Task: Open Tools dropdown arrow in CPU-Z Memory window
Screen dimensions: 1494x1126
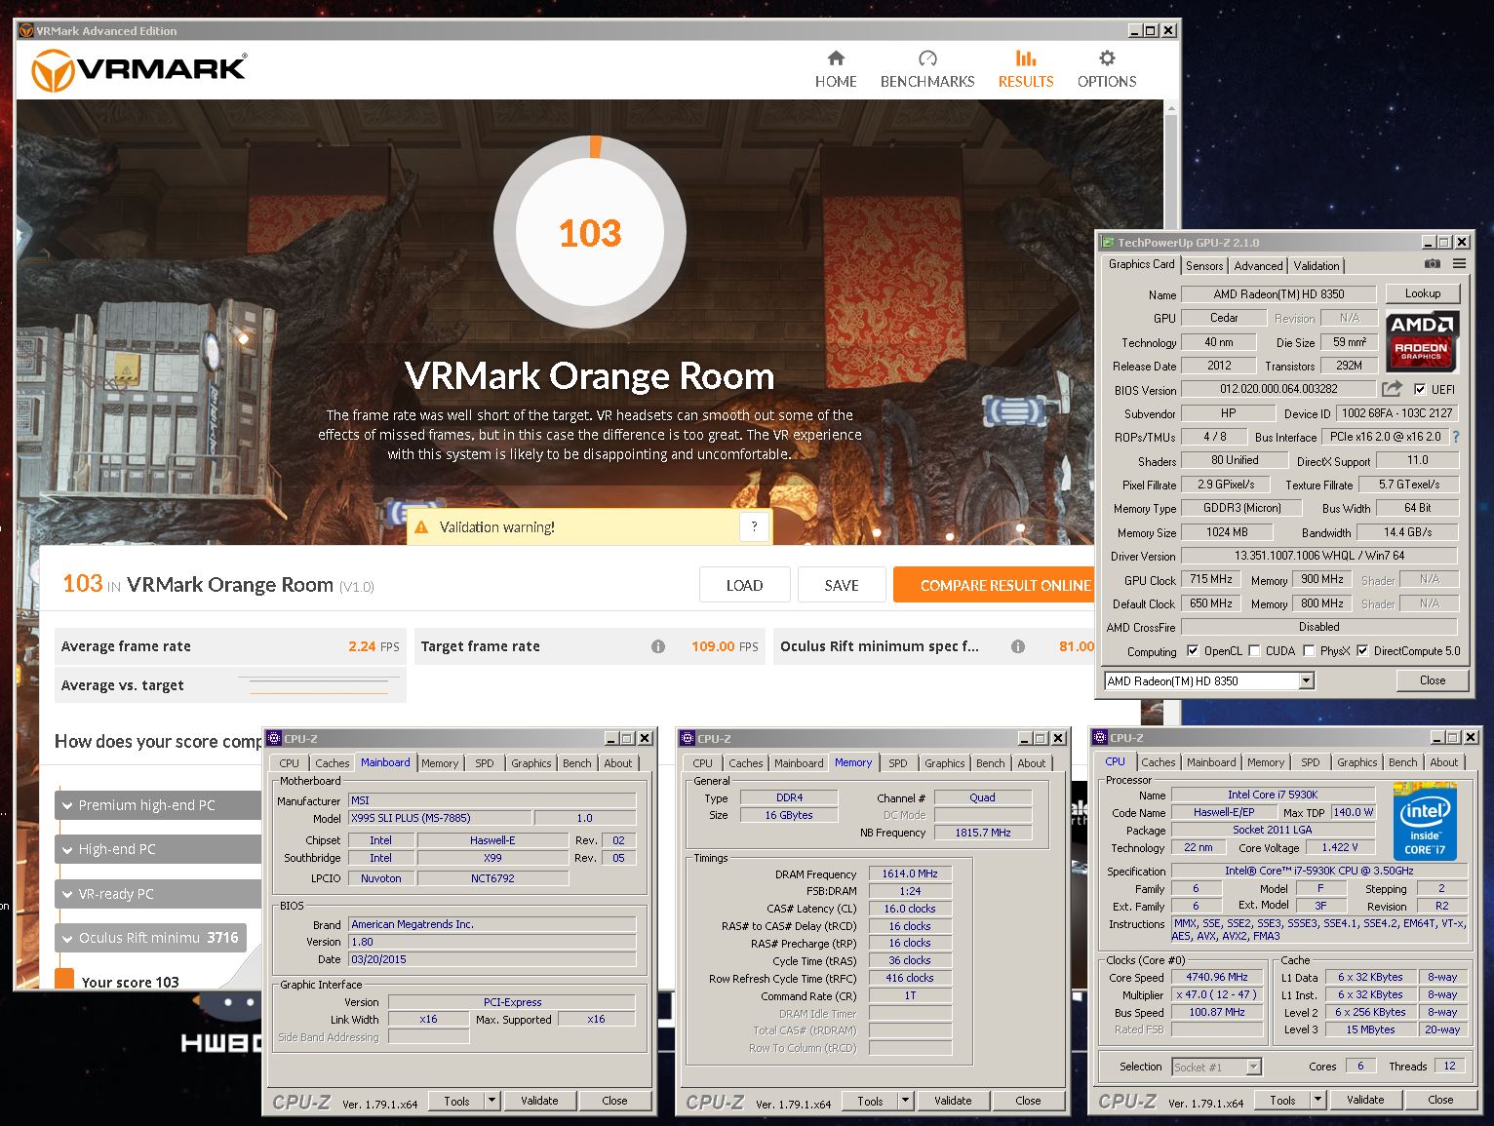Action: click(905, 1101)
